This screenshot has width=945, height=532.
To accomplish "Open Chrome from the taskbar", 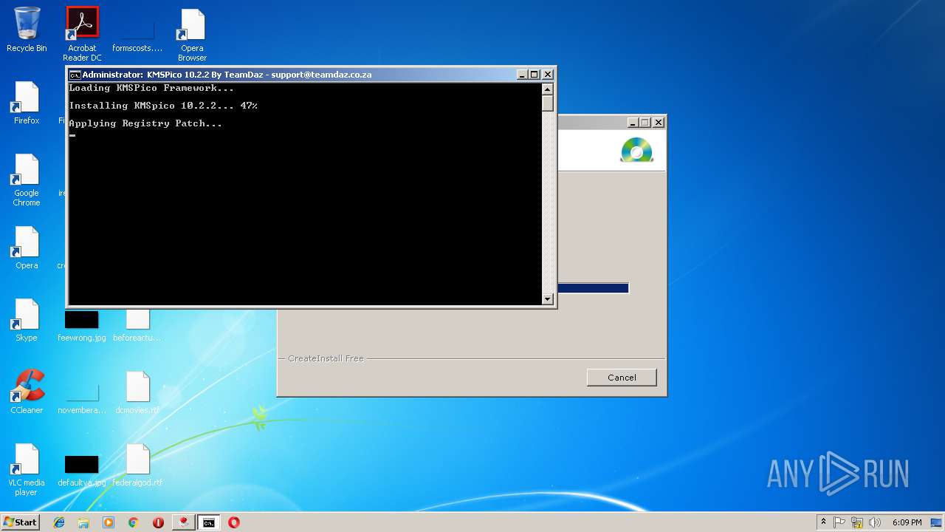I will point(134,522).
